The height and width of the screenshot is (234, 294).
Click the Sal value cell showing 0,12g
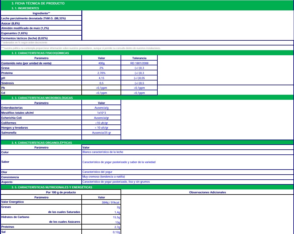(x=101, y=232)
